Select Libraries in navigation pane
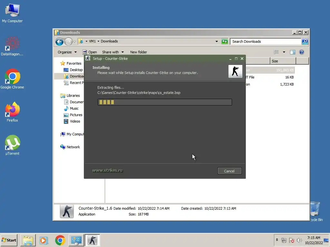The image size is (330, 247). tap(70, 96)
